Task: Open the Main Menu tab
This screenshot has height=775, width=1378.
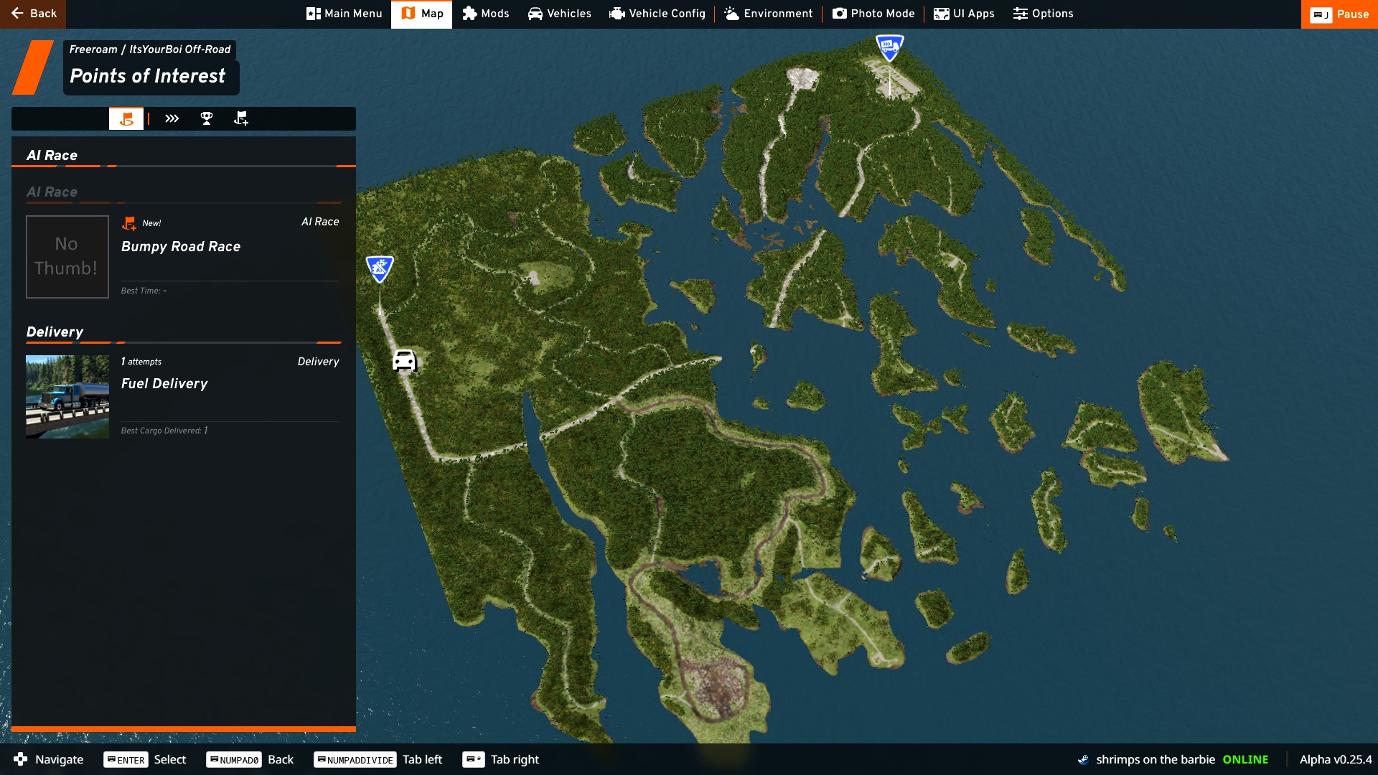Action: pos(344,14)
